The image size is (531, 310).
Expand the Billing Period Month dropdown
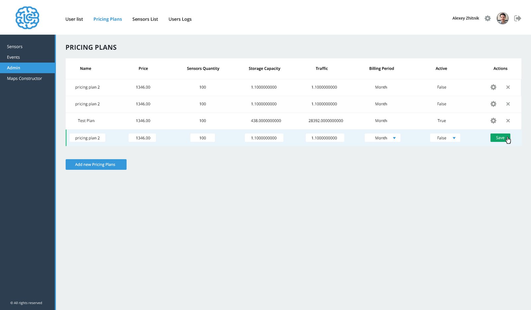pos(382,138)
